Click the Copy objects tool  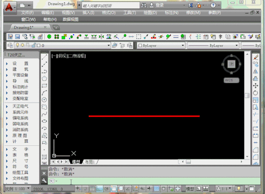coord(255,64)
